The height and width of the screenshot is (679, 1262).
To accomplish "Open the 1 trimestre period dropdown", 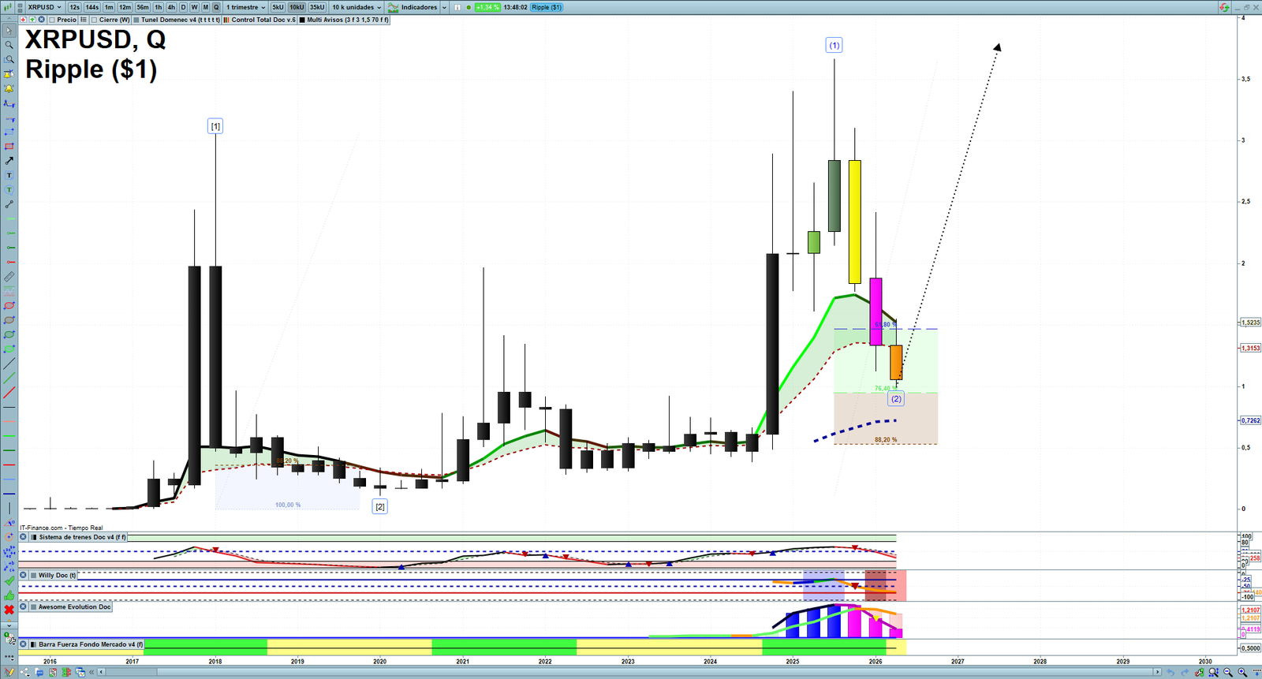I will [245, 7].
